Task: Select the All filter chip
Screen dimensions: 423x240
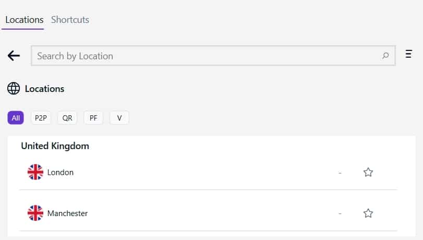Action: click(x=16, y=118)
